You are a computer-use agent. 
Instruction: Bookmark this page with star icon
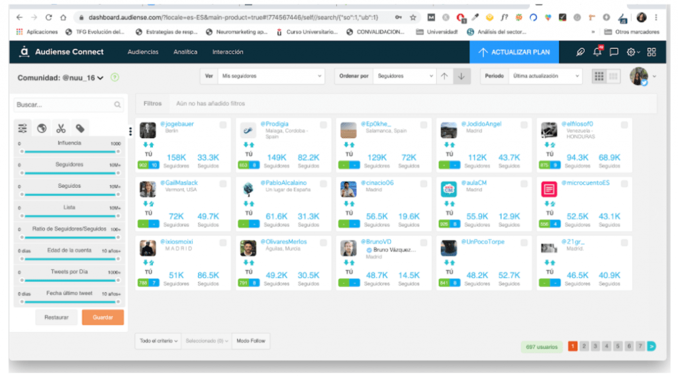(x=413, y=17)
